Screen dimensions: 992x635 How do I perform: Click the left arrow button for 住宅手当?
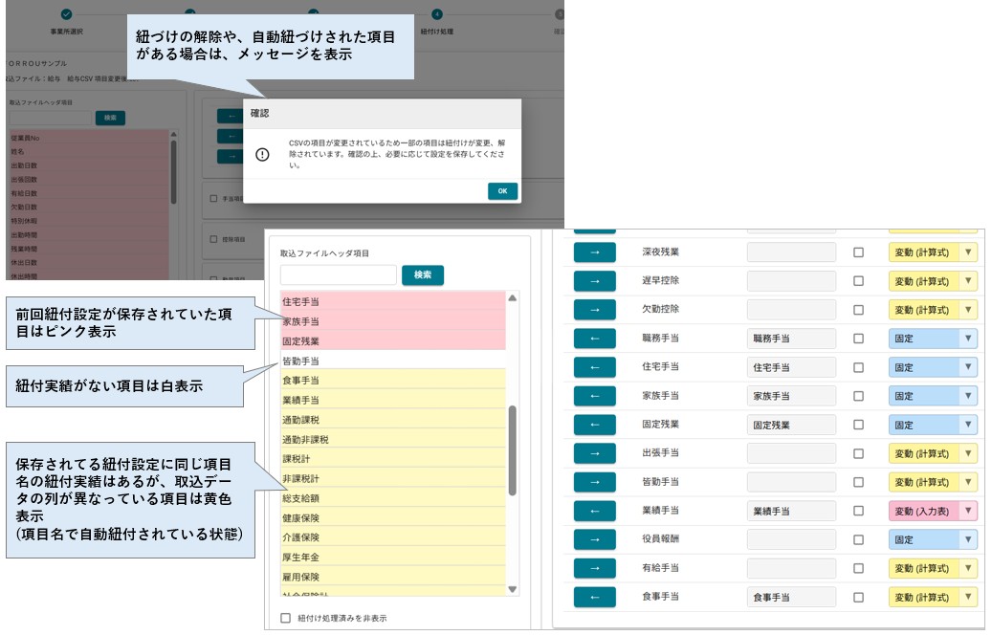pos(594,367)
